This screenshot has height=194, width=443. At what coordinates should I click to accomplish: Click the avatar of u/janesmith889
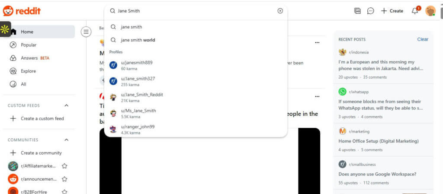(113, 65)
